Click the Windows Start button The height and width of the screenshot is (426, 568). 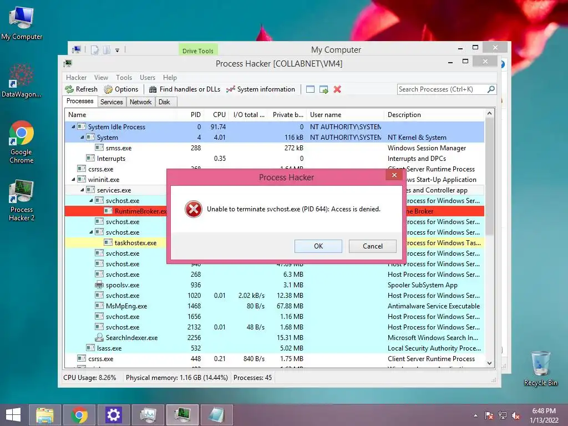[x=13, y=415]
